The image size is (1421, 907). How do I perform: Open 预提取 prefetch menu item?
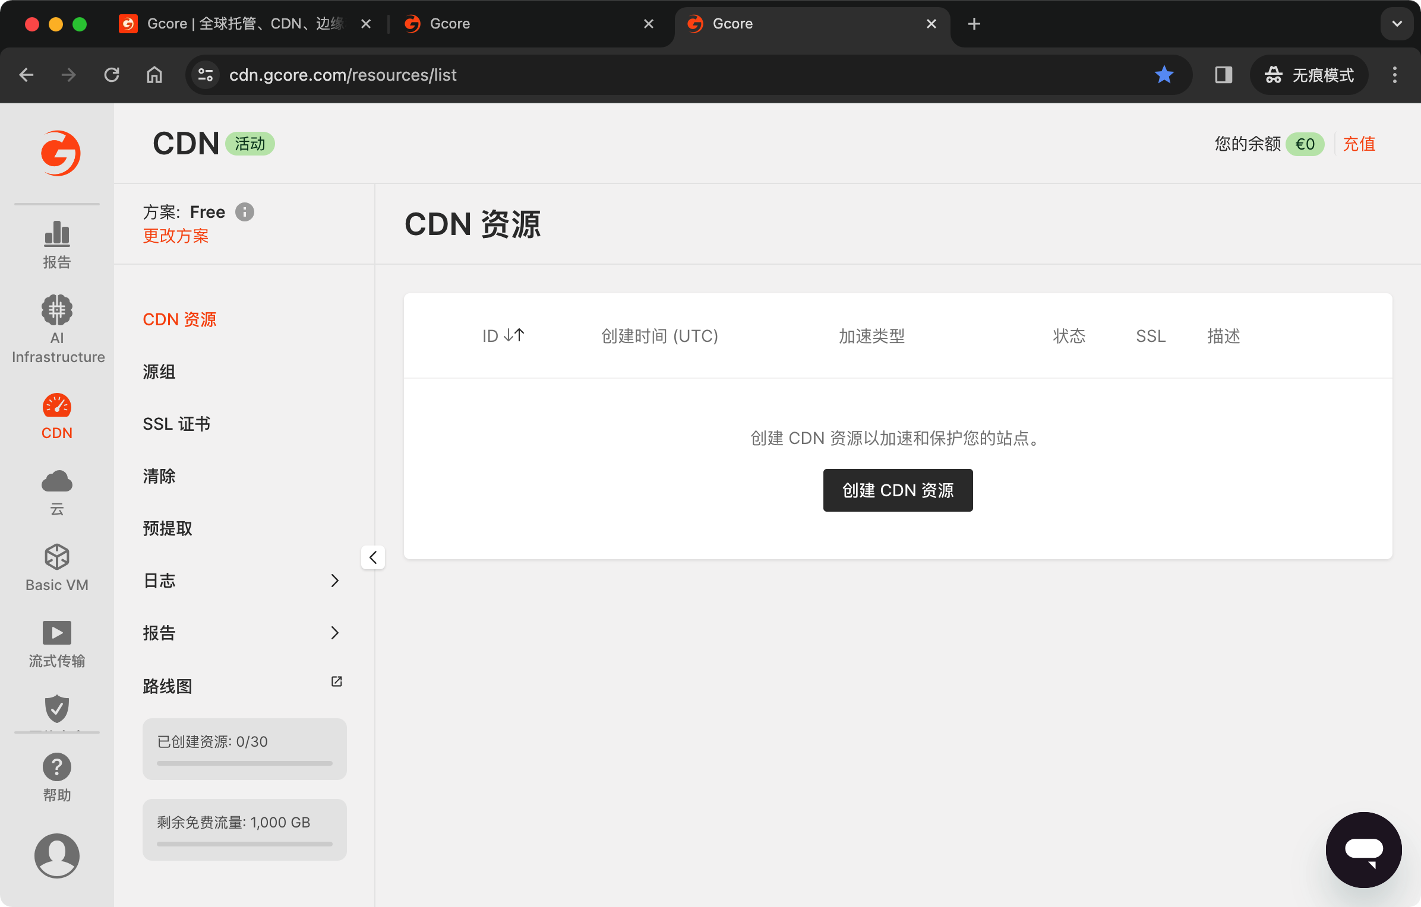(168, 528)
